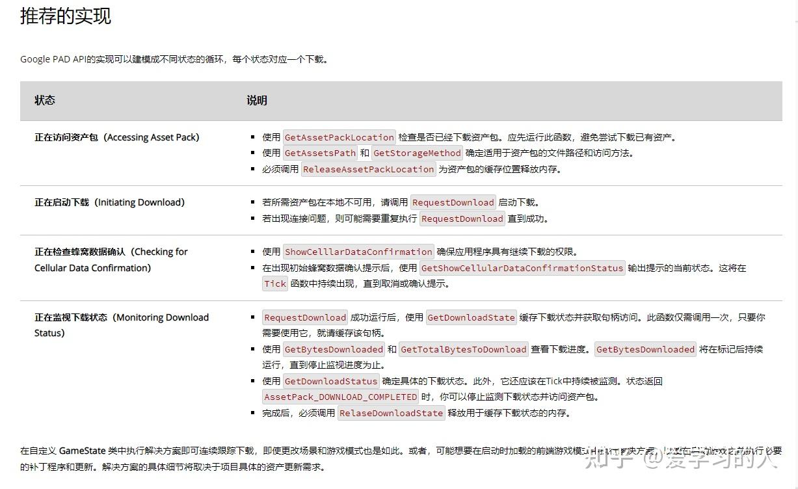The image size is (798, 489).
Task: Select the ShowCelllarDataConfirmation code reference
Action: pyautogui.click(x=358, y=252)
